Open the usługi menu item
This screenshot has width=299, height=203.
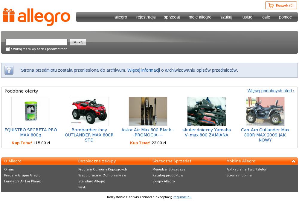tap(248, 17)
